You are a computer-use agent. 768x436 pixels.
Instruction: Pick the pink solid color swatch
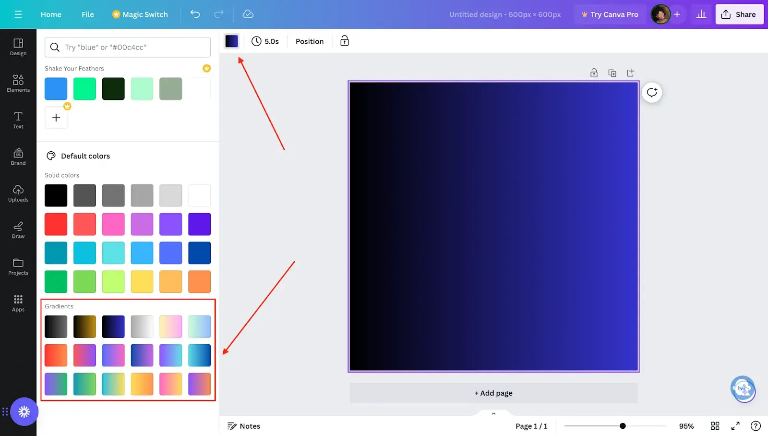(113, 224)
